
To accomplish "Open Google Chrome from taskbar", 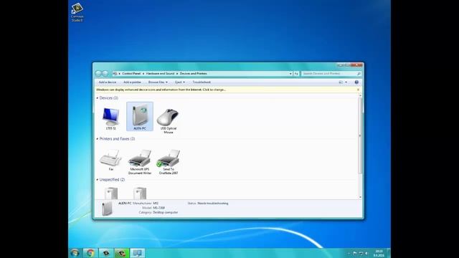I will tap(90, 253).
